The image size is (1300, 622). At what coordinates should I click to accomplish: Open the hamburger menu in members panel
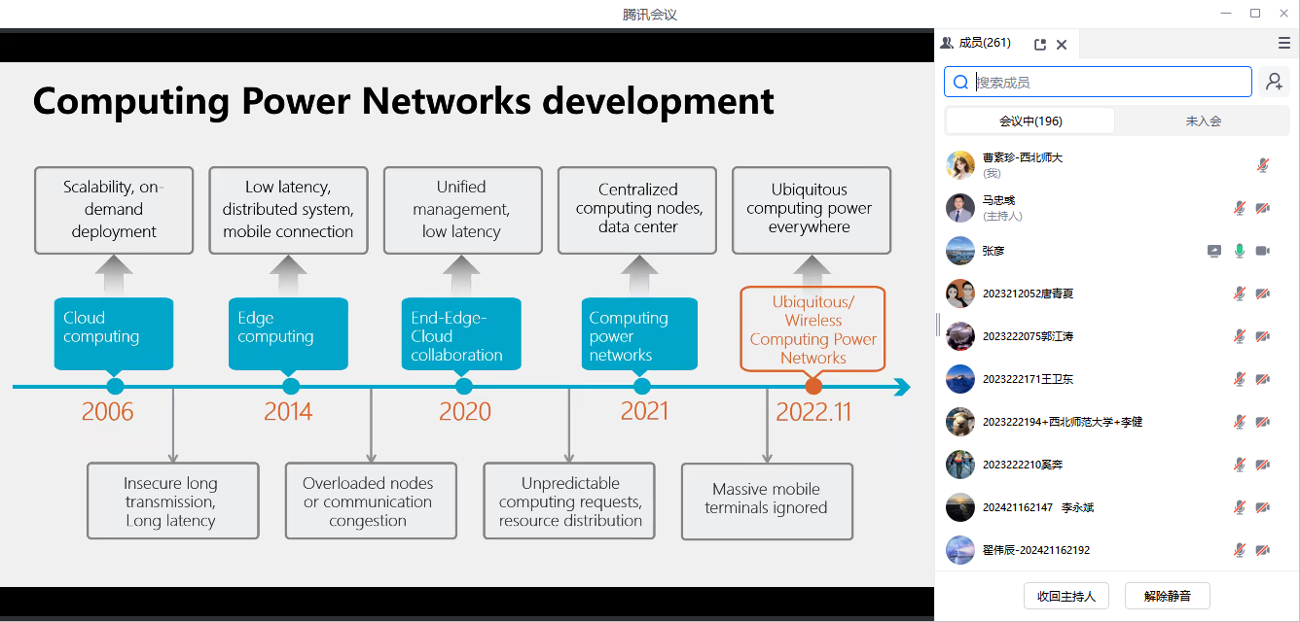pos(1284,43)
